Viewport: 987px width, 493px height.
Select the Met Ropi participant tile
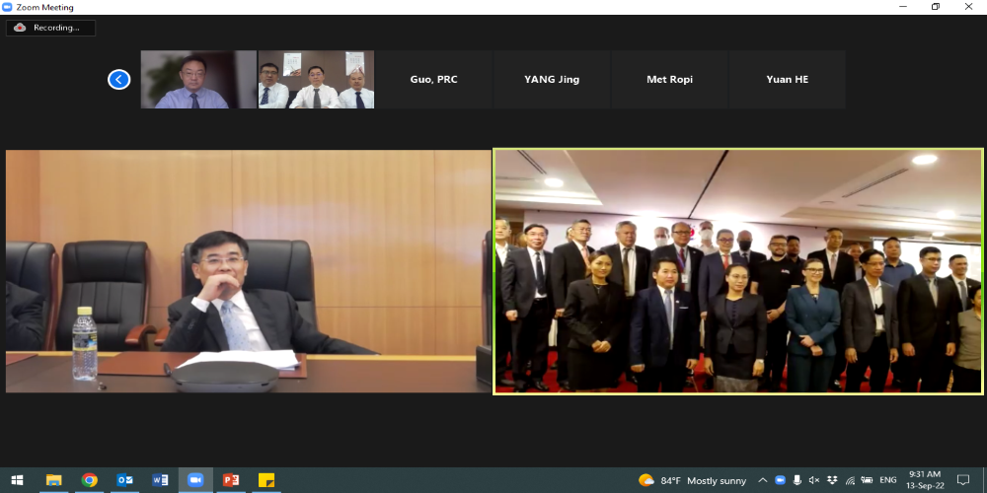coord(669,80)
